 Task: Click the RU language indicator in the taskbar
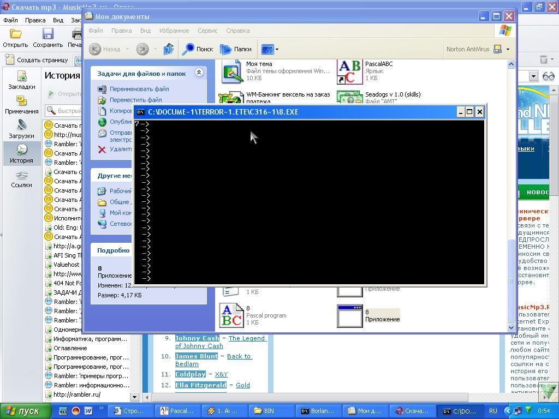[x=493, y=411]
